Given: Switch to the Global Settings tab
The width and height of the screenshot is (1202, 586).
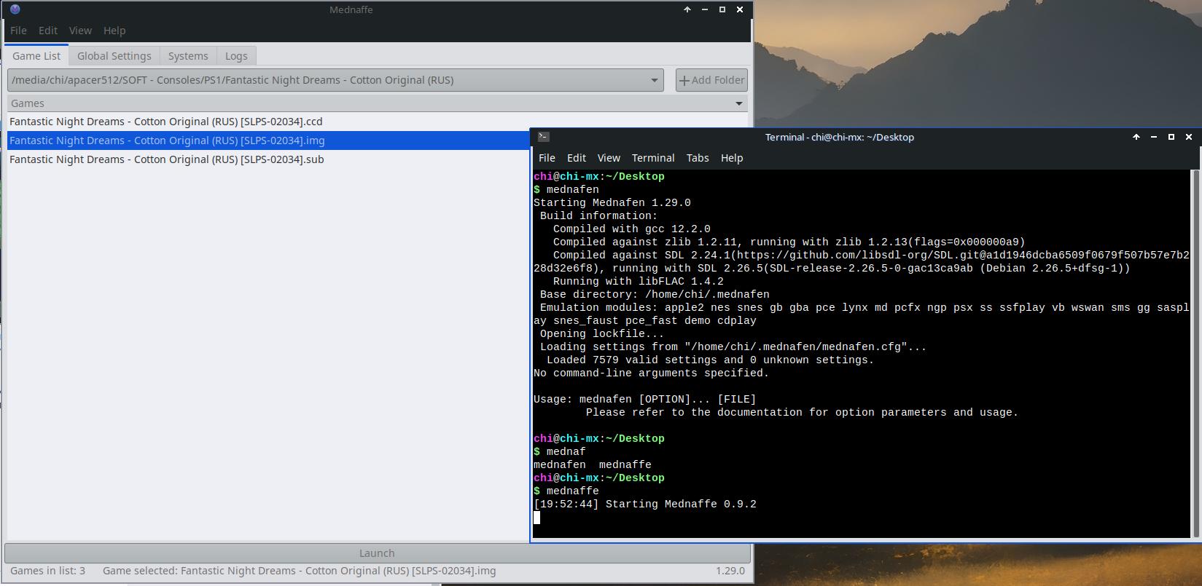Looking at the screenshot, I should 114,56.
